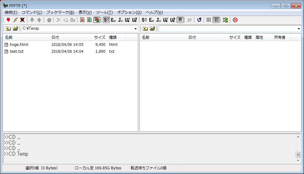Sort local files by 日付 column

tap(68, 37)
